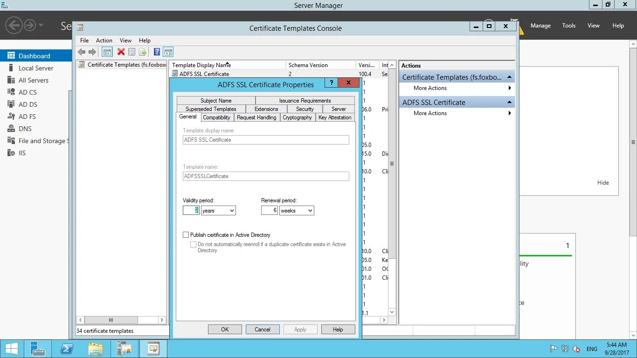Collapse the Certificate Templates actions section
637x358 pixels.
(x=510, y=77)
